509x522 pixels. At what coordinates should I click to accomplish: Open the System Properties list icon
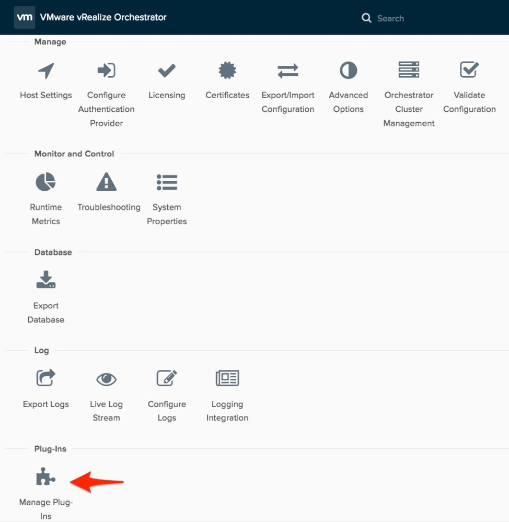click(x=167, y=182)
